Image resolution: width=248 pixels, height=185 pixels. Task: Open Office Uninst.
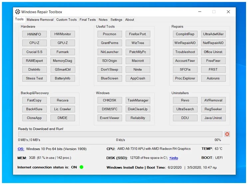tap(213, 52)
